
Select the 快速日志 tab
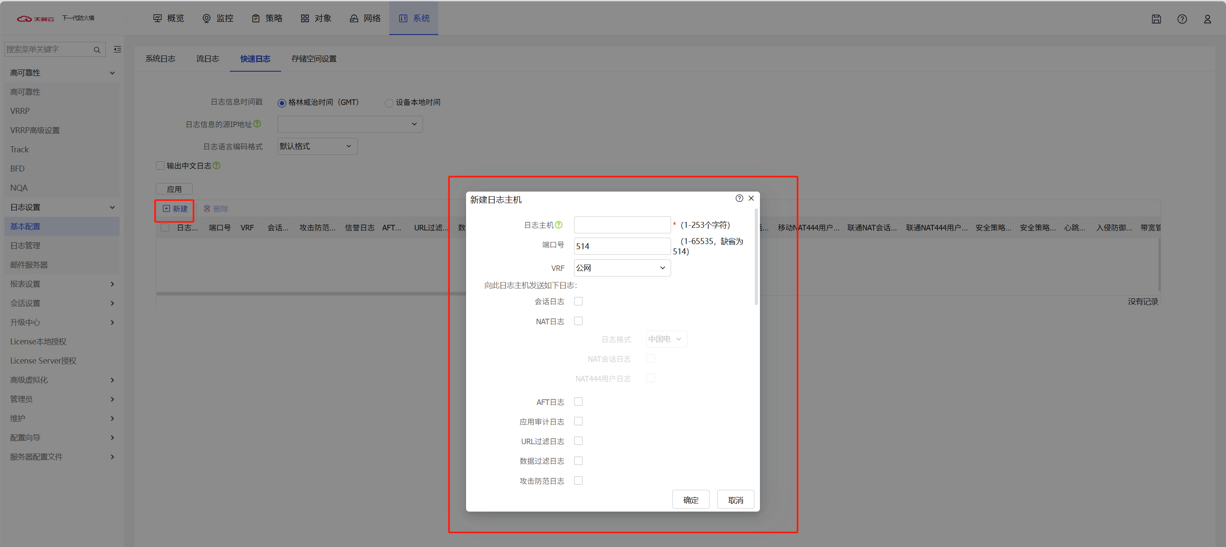tap(255, 58)
